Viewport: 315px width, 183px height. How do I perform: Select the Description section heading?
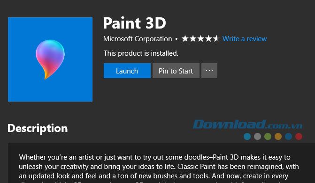point(38,128)
